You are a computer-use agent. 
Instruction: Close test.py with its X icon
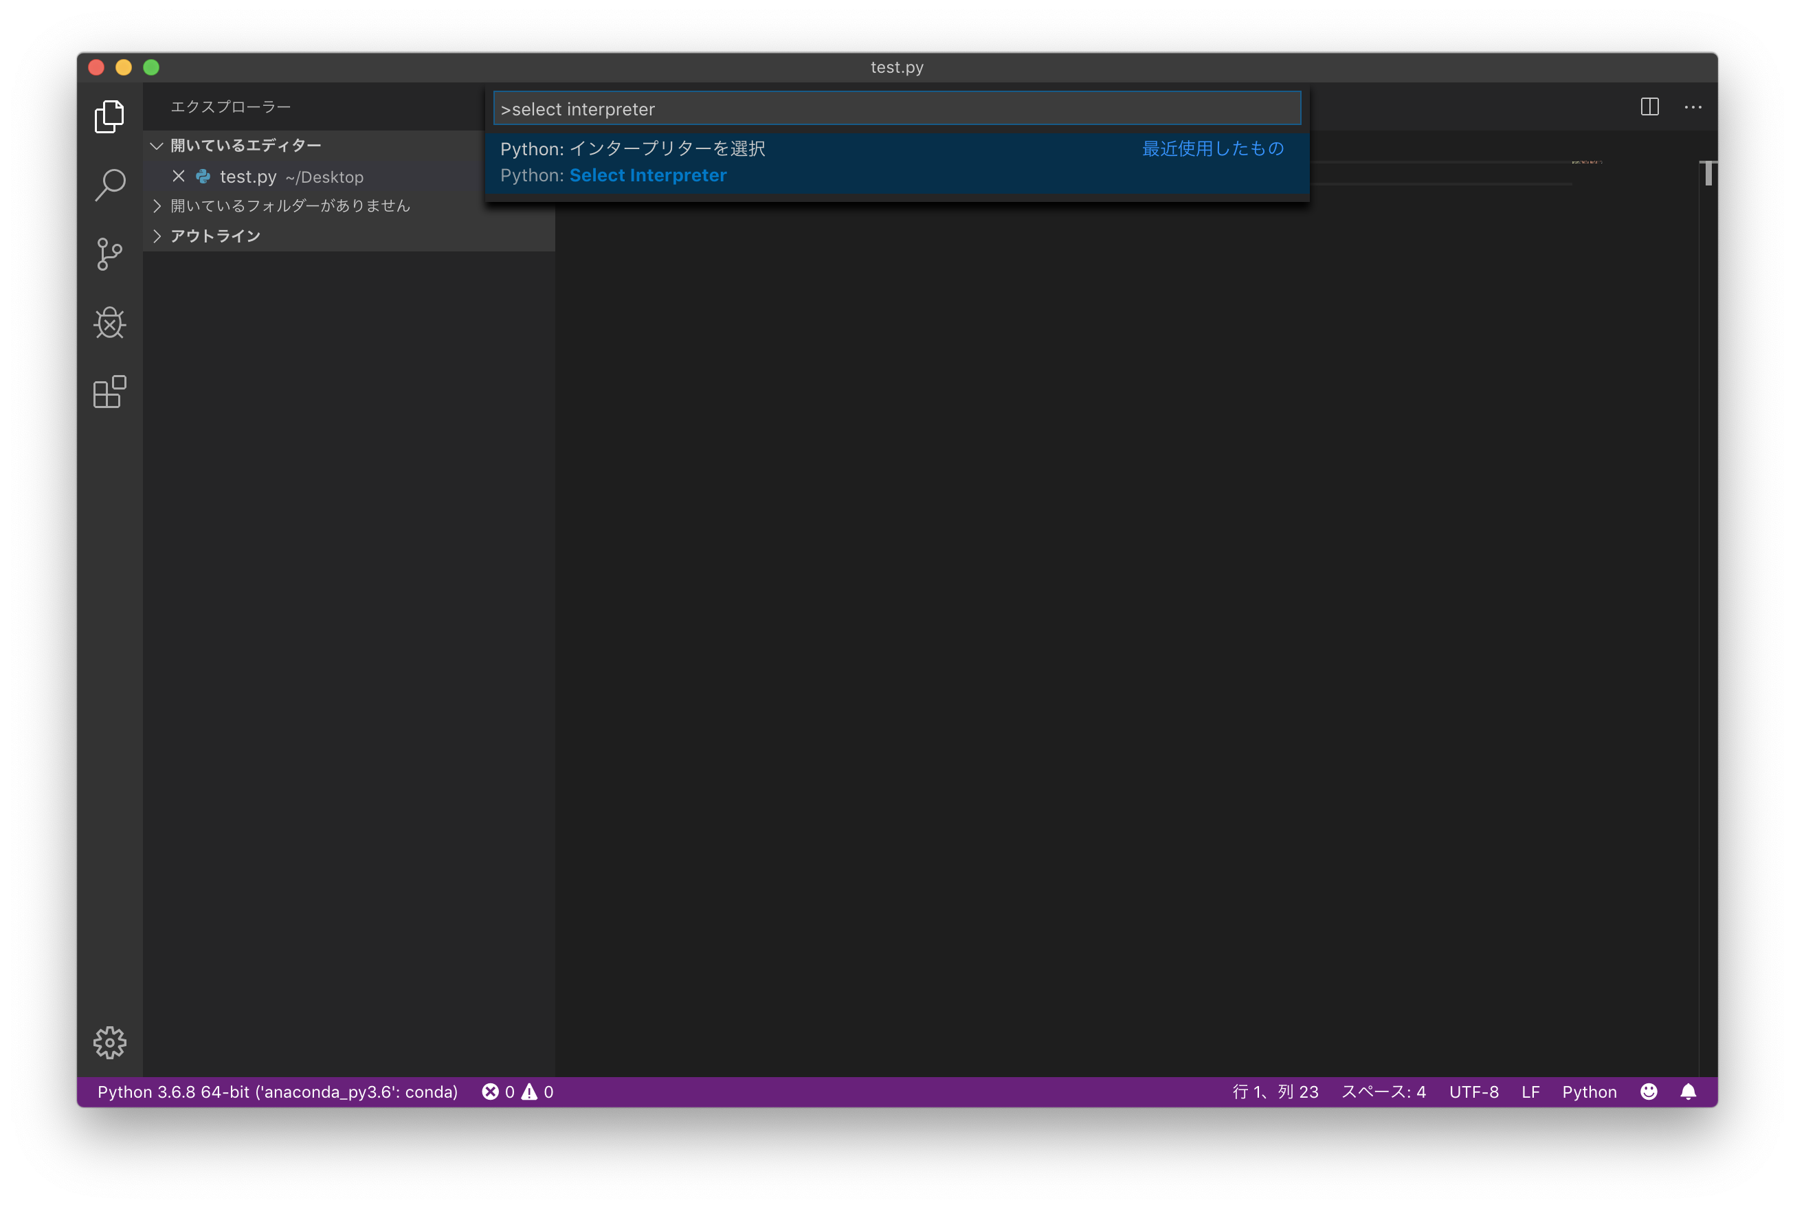pyautogui.click(x=178, y=177)
